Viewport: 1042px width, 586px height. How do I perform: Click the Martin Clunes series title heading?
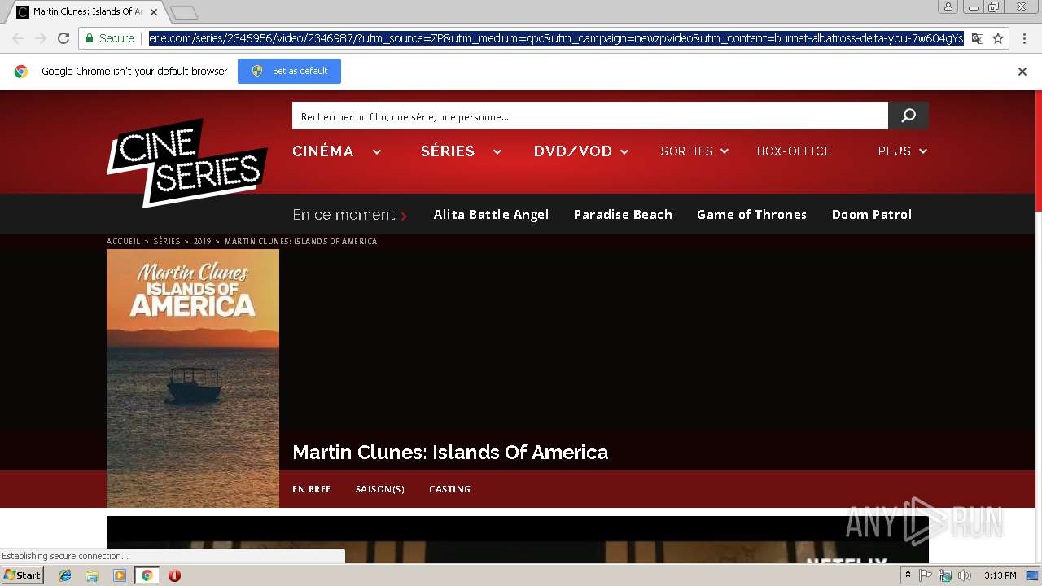pyautogui.click(x=450, y=453)
